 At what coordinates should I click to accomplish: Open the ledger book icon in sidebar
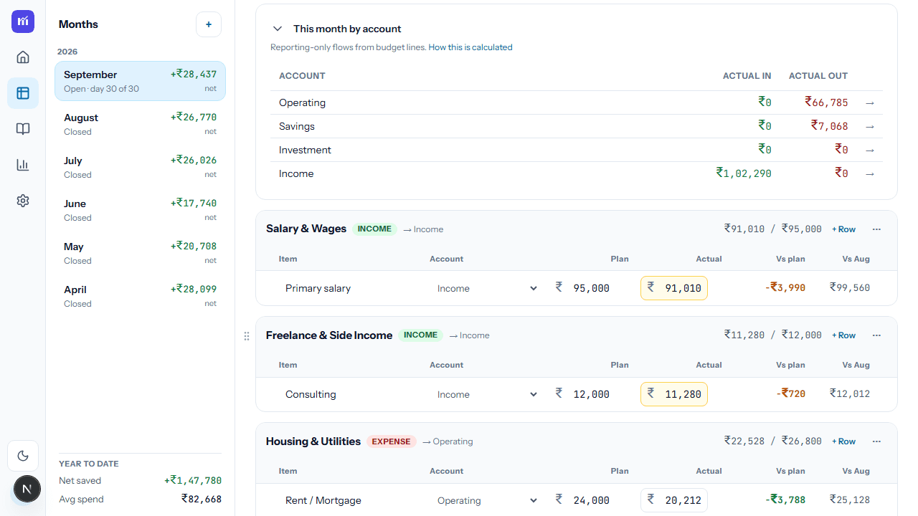pyautogui.click(x=23, y=129)
